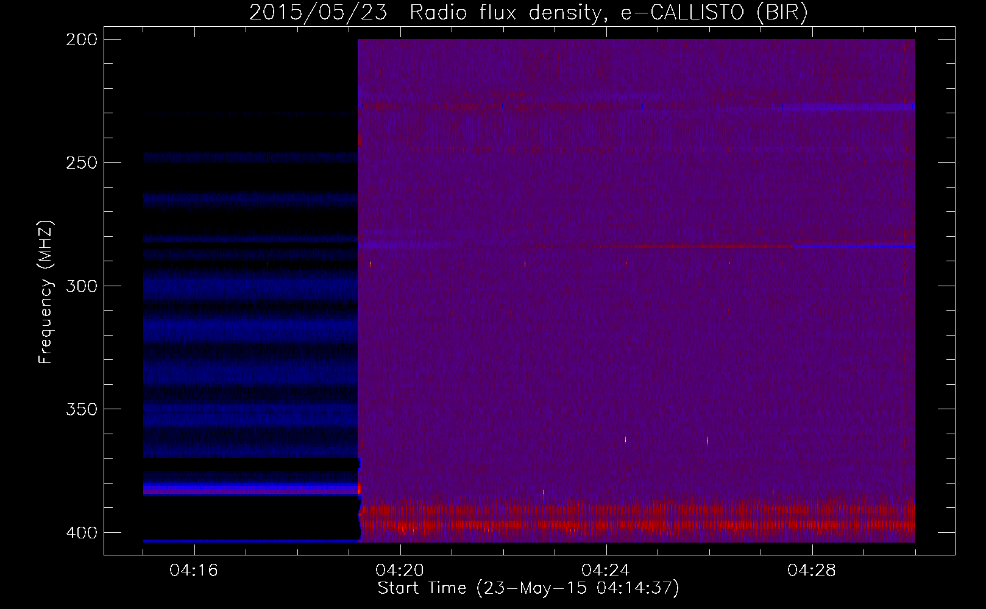Select the 350 frequency tick label
986x609 pixels.
82,409
